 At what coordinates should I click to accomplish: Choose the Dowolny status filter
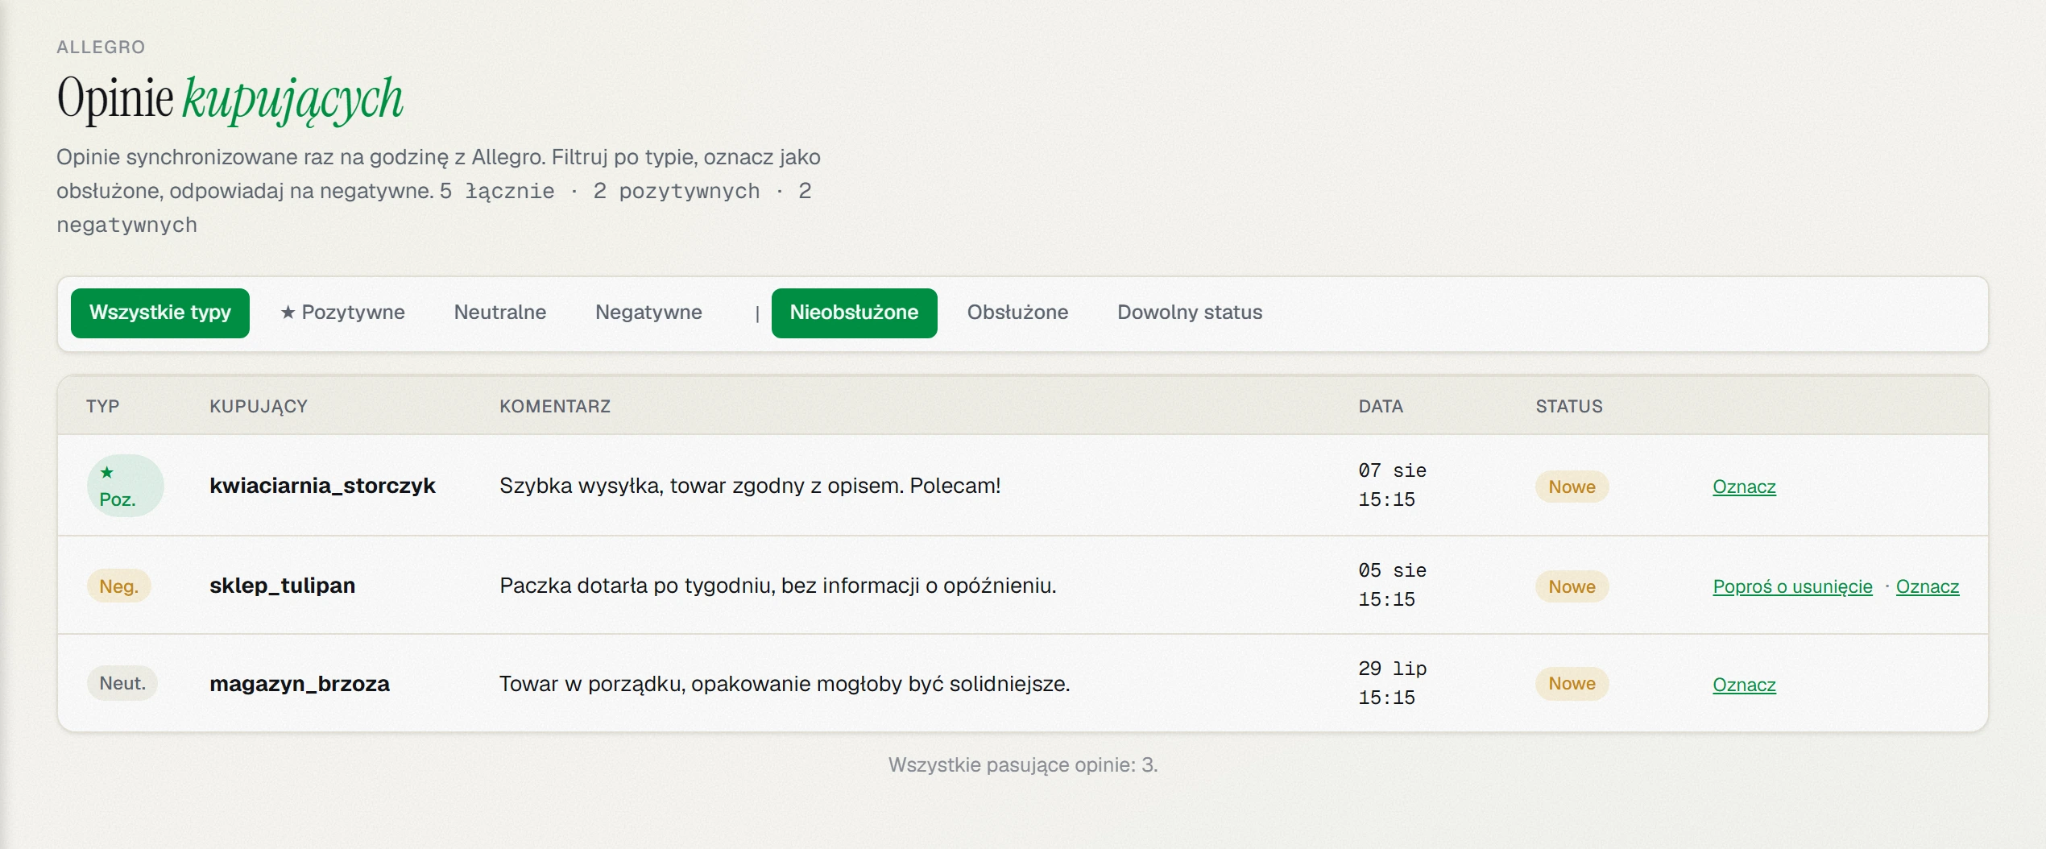(x=1190, y=313)
